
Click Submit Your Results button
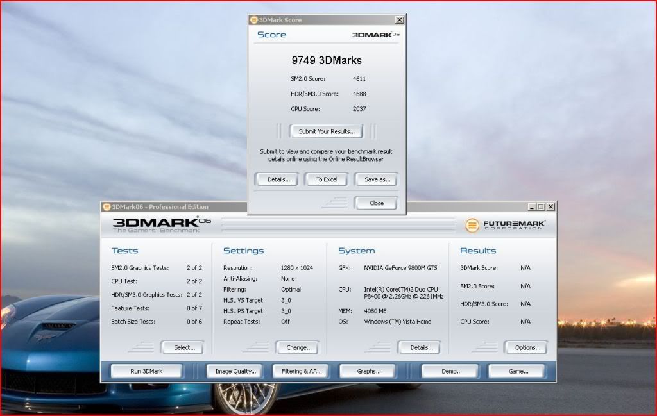click(x=326, y=131)
